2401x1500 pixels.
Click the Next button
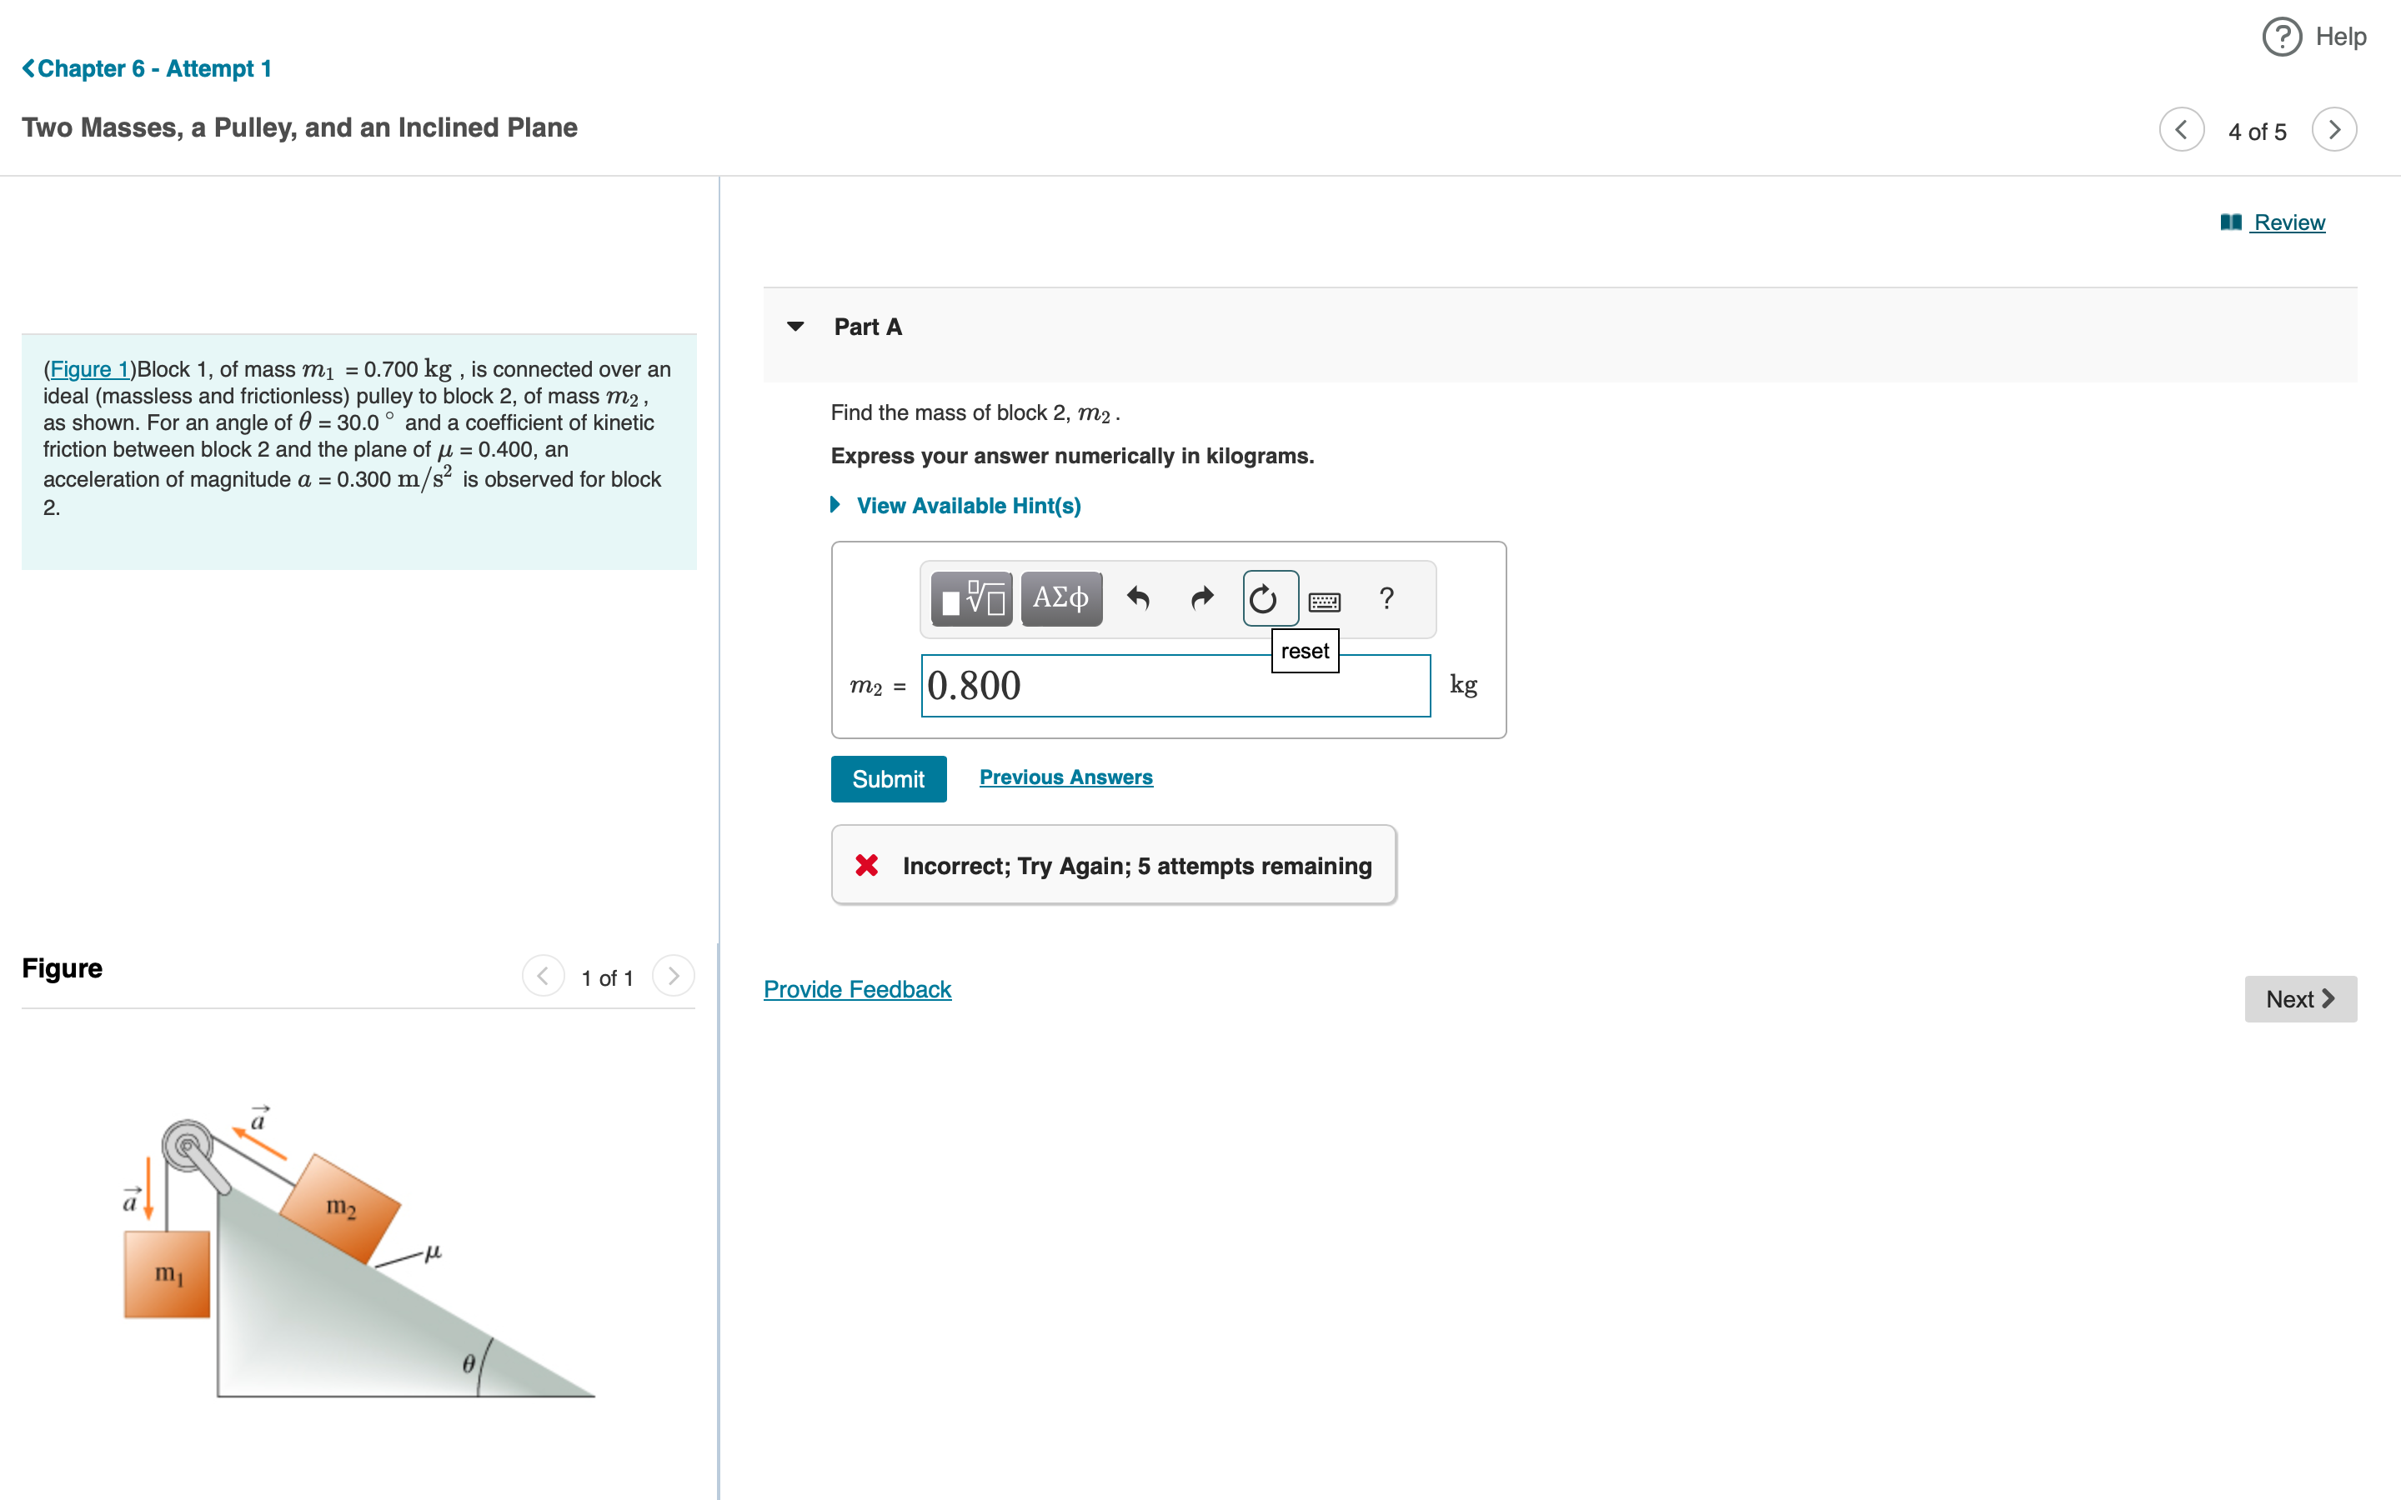click(x=2300, y=999)
